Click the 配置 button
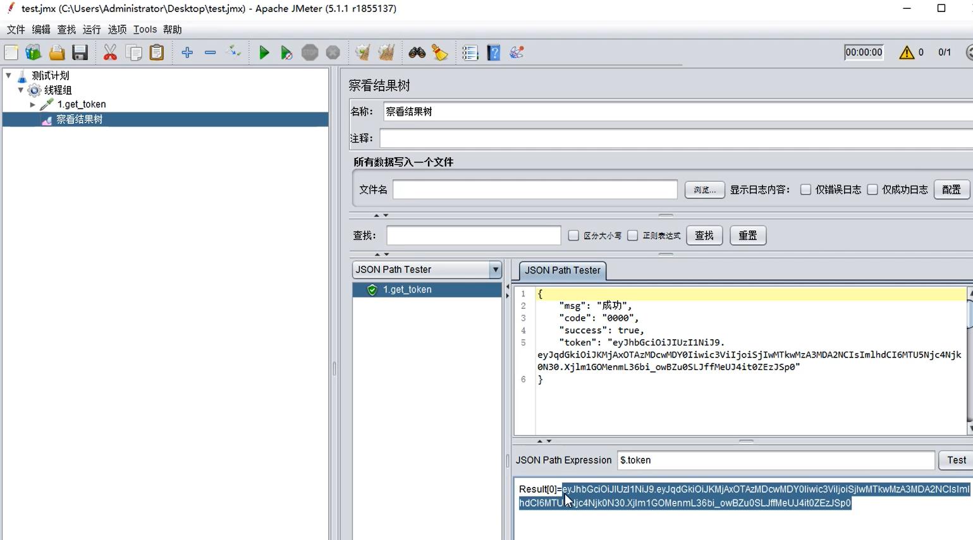Screen dimensions: 973x540 pyautogui.click(x=952, y=189)
